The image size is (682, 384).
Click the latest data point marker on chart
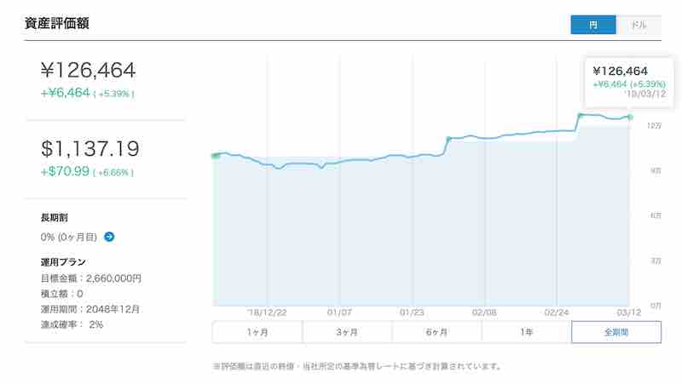629,117
